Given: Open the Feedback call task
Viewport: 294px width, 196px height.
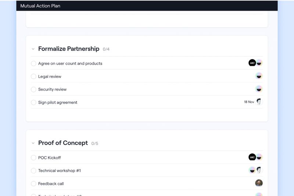Looking at the screenshot, I should [51, 184].
